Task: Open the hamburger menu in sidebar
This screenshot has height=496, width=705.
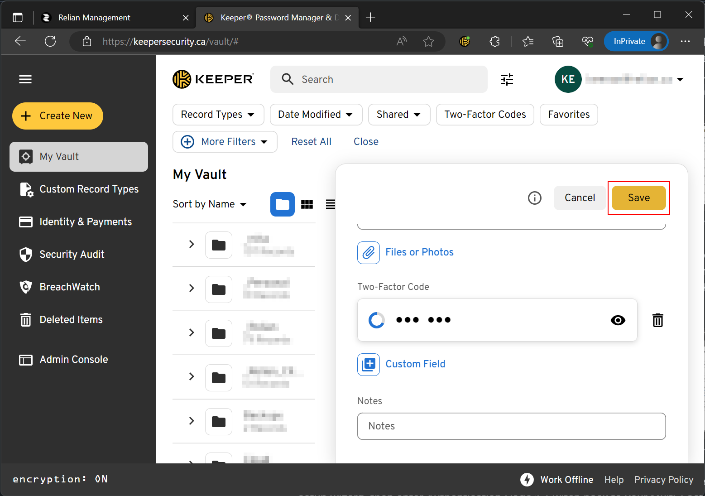Action: click(x=25, y=79)
